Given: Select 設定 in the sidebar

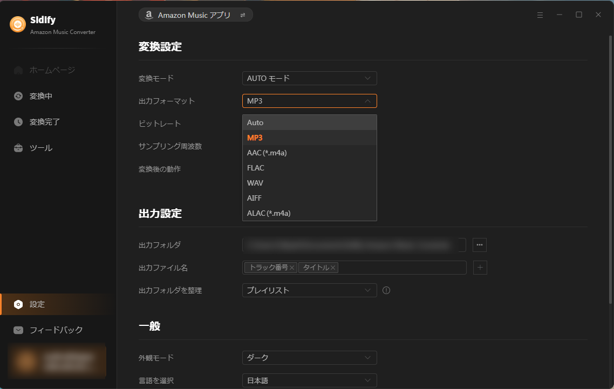Looking at the screenshot, I should pos(58,304).
